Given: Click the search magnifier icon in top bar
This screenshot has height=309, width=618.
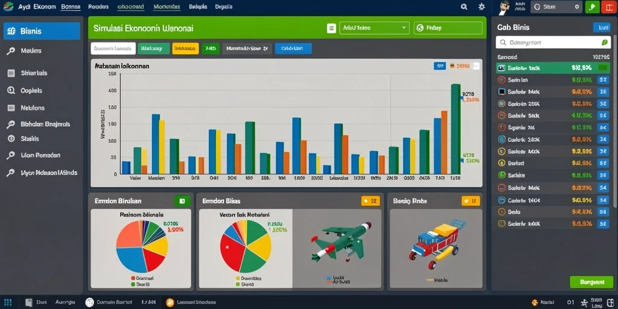Looking at the screenshot, I should point(464,7).
